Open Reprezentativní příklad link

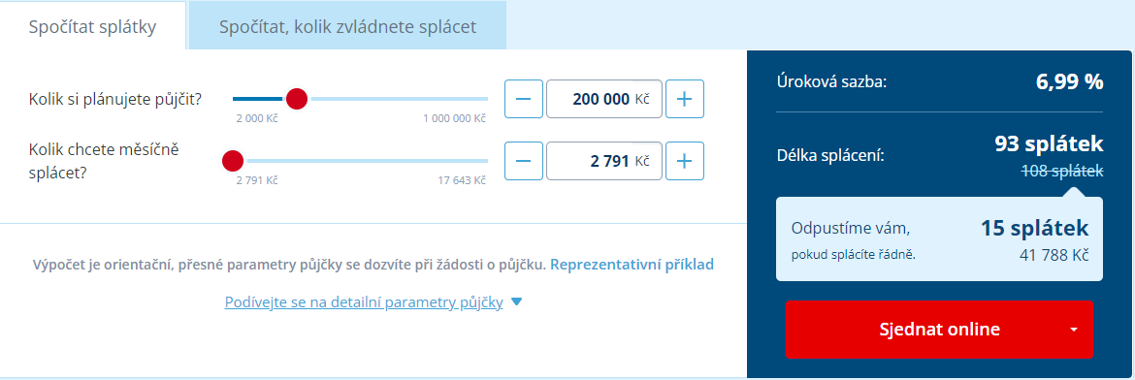[632, 265]
